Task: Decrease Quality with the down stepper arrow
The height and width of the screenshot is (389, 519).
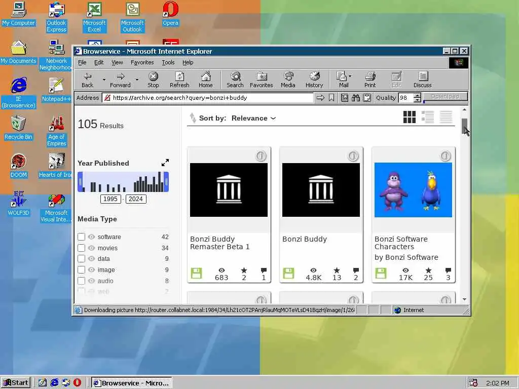Action: tap(418, 100)
